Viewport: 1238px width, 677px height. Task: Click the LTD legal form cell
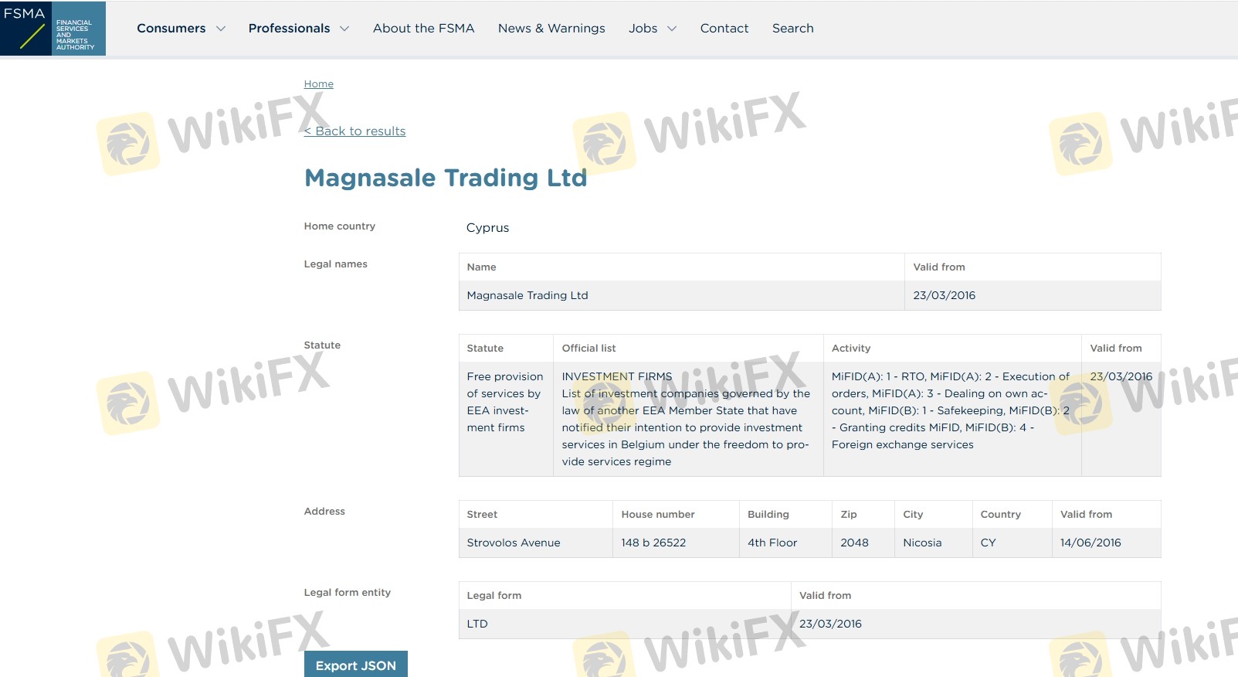(x=625, y=624)
